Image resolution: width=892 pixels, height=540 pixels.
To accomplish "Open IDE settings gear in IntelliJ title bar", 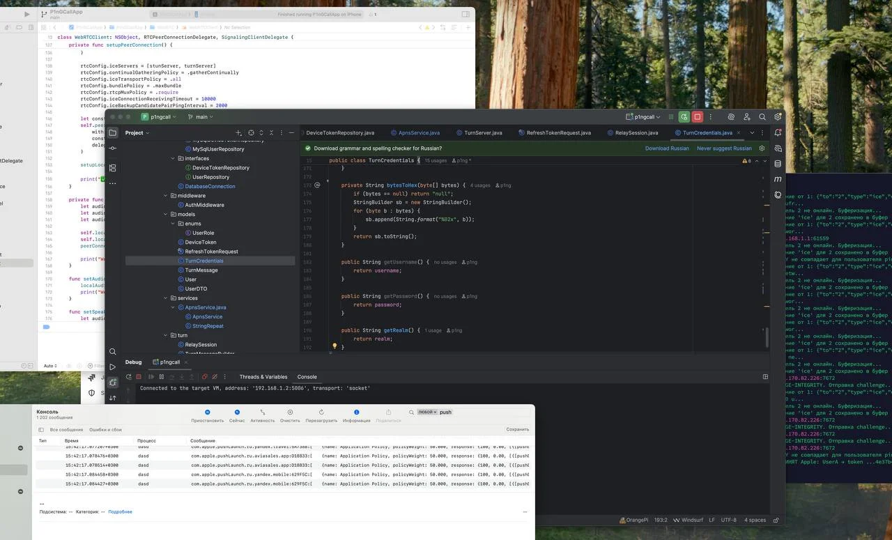I will pos(778,117).
